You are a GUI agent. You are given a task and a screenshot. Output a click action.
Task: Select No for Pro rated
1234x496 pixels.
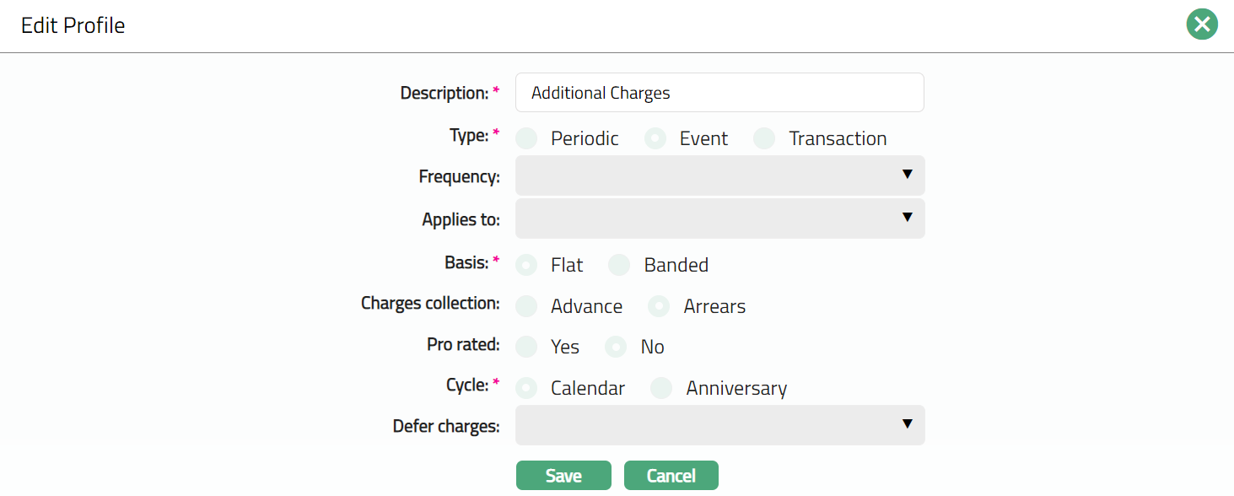(617, 347)
